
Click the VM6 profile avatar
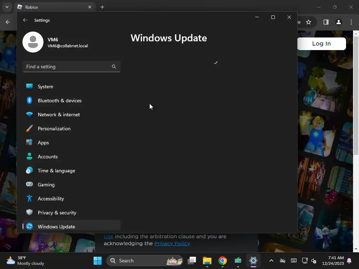coord(33,42)
